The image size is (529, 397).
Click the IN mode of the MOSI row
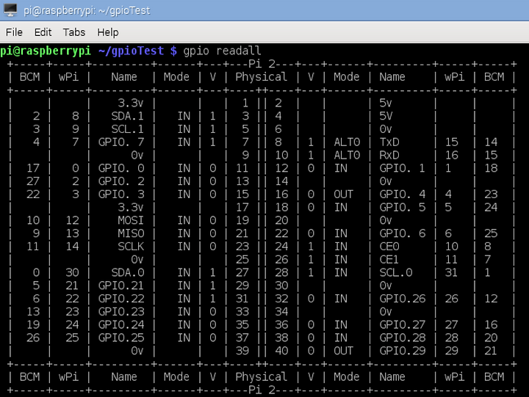[184, 220]
